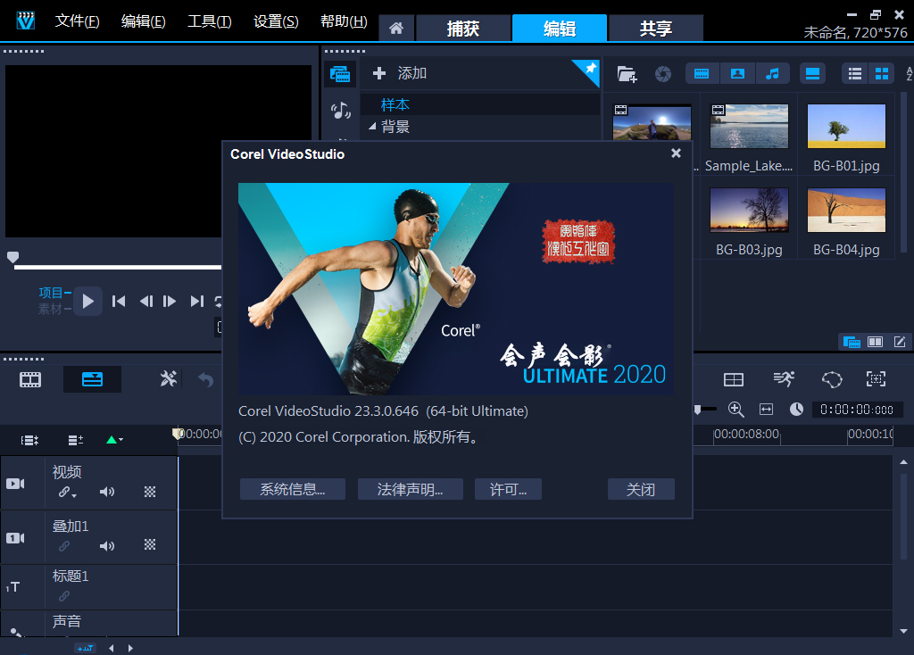Viewport: 914px width, 655px height.
Task: Open the 设置(S) menu
Action: (276, 21)
